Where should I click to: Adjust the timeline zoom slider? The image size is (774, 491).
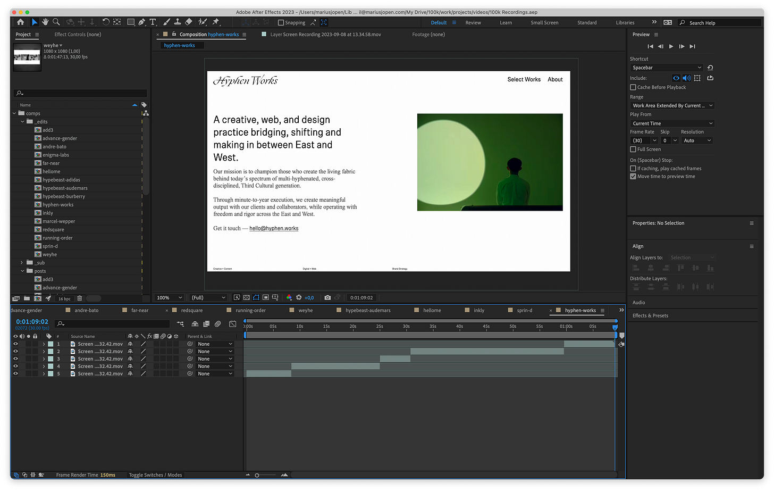click(257, 475)
